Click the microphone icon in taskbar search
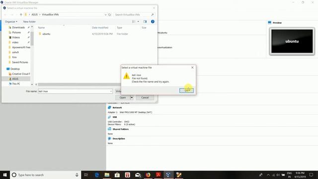Viewport: 318px width, 179px height. pos(77,175)
